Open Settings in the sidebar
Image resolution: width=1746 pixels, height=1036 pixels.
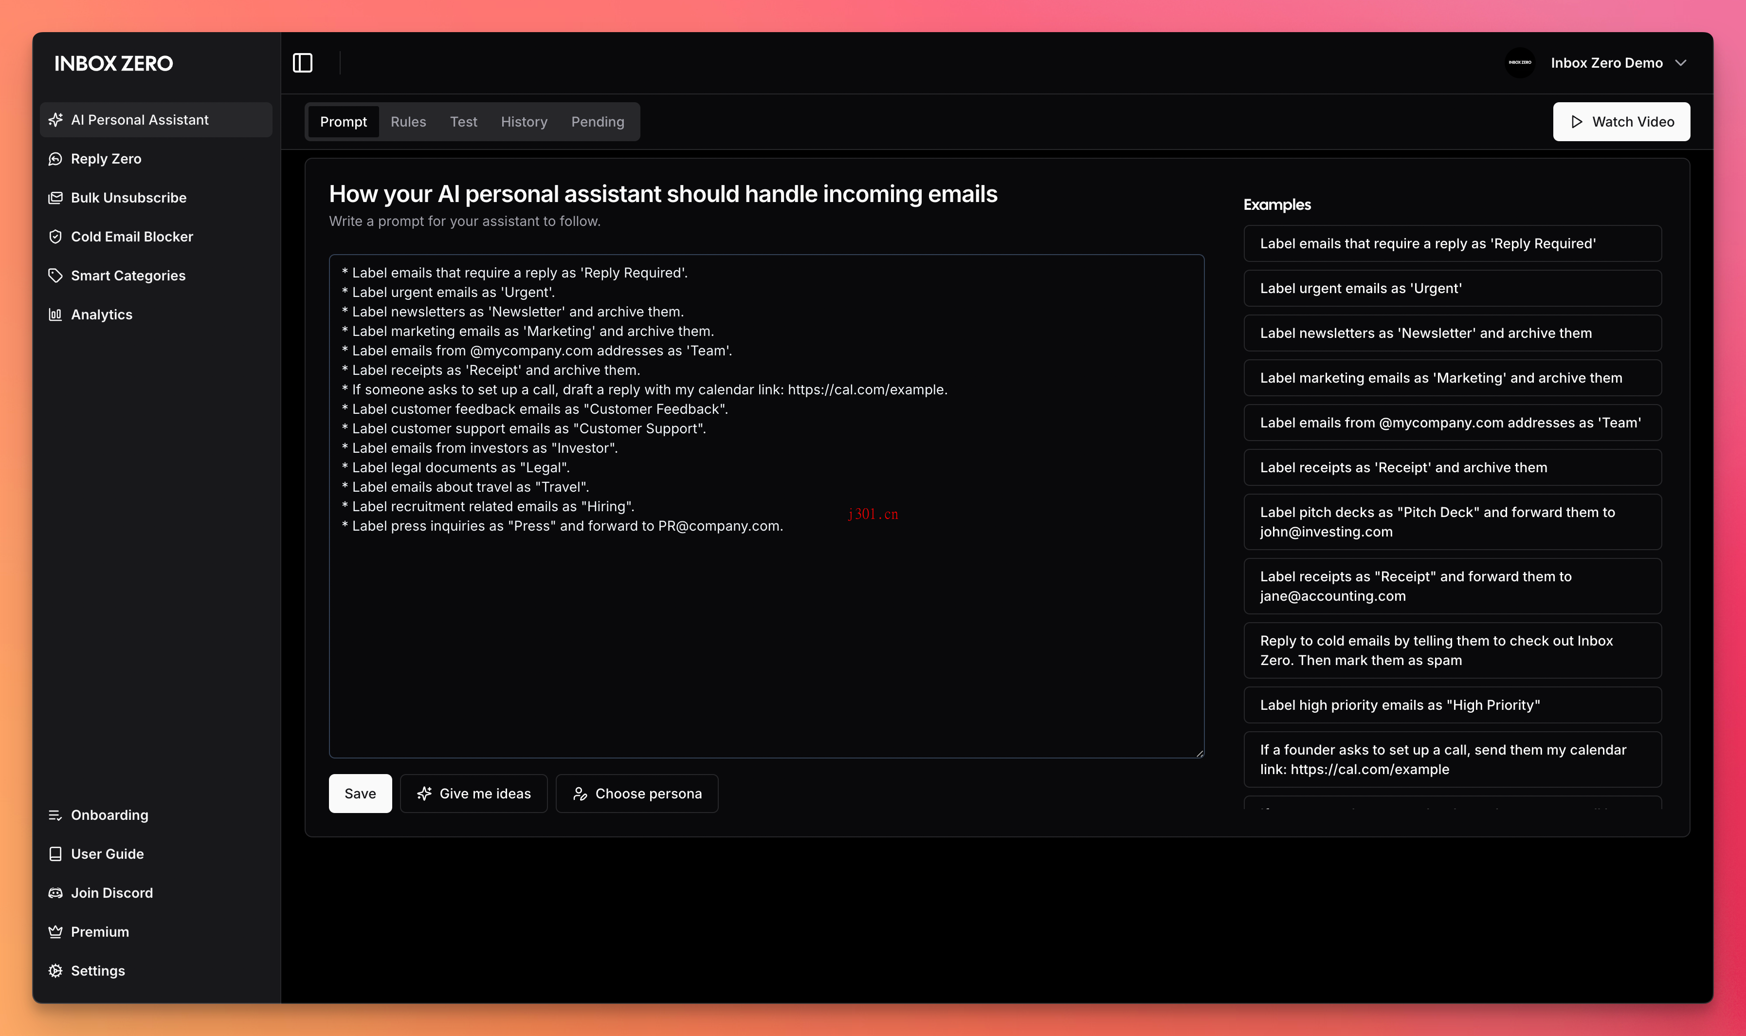tap(156, 971)
